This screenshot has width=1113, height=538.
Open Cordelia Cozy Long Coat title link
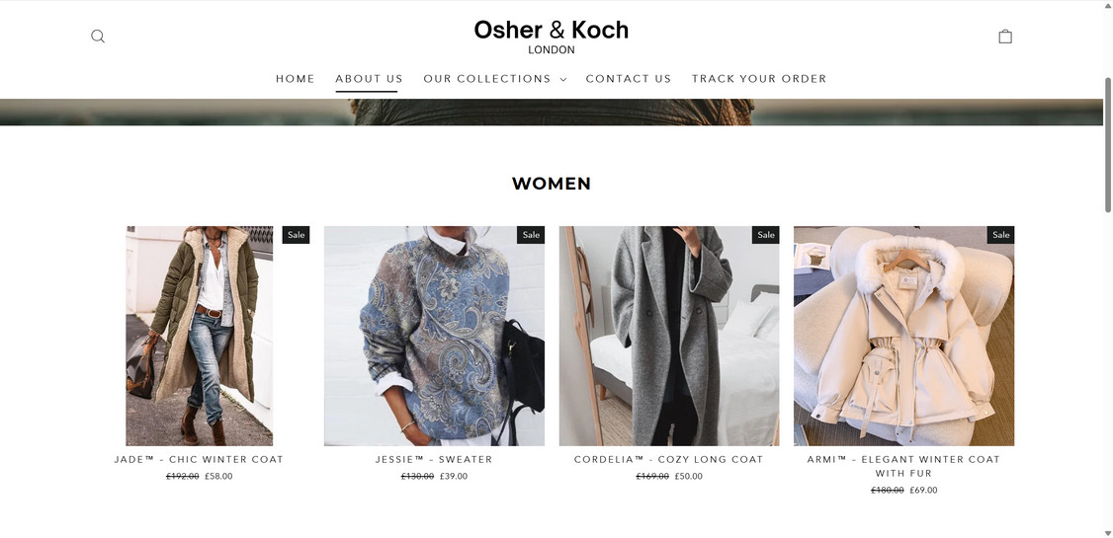coord(668,459)
